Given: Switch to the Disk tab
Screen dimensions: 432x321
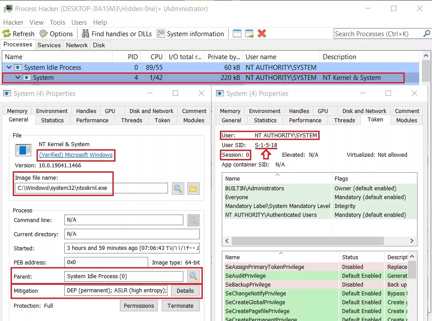Looking at the screenshot, I should (99, 45).
